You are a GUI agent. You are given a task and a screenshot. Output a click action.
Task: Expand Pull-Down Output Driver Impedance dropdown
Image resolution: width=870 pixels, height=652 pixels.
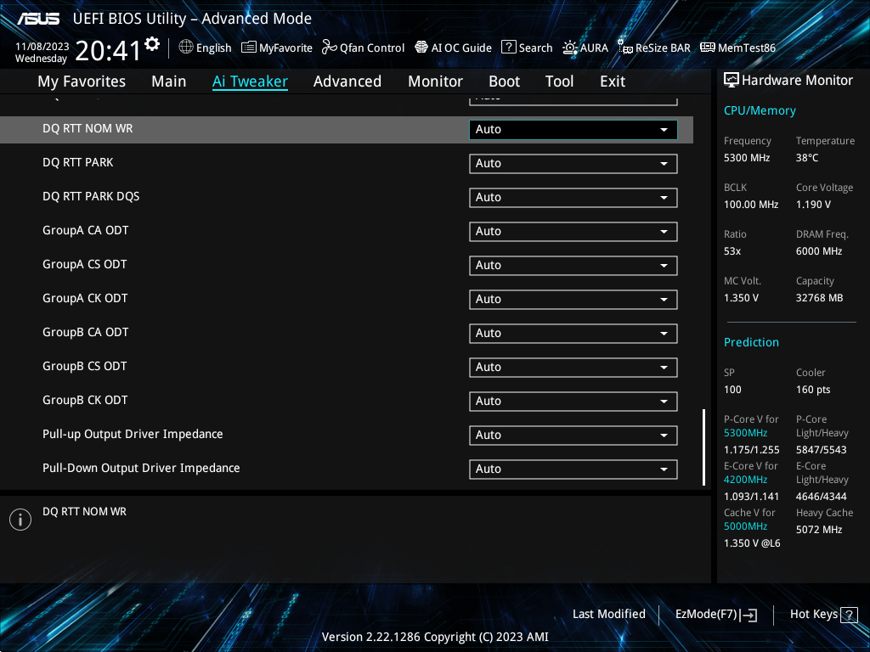tap(573, 469)
